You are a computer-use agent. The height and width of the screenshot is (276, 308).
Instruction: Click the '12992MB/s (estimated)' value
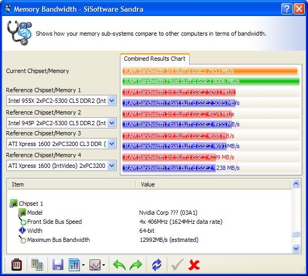[169, 240]
